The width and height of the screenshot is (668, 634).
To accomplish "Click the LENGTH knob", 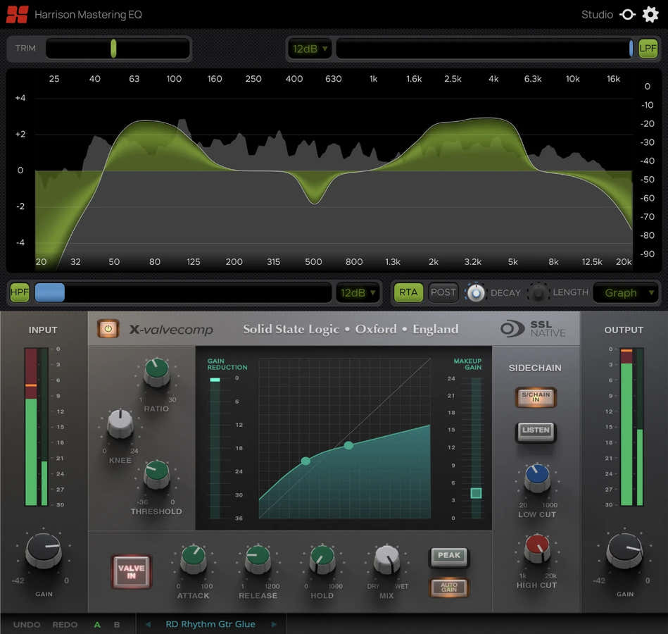I will click(x=538, y=293).
